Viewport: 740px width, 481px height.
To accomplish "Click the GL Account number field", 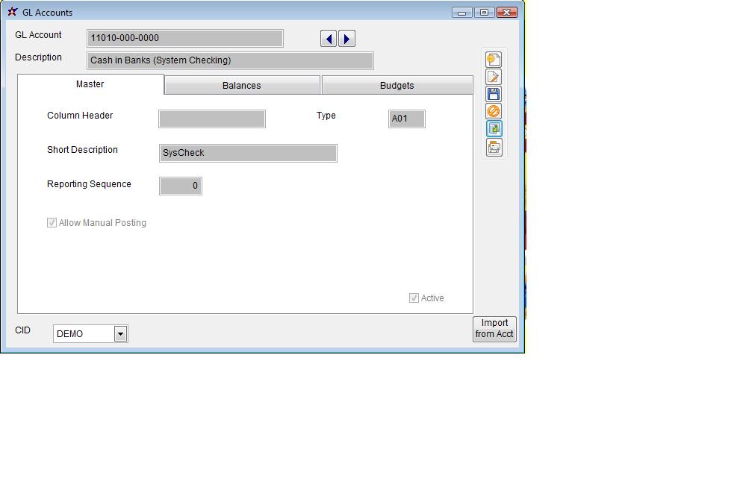I will pos(185,38).
